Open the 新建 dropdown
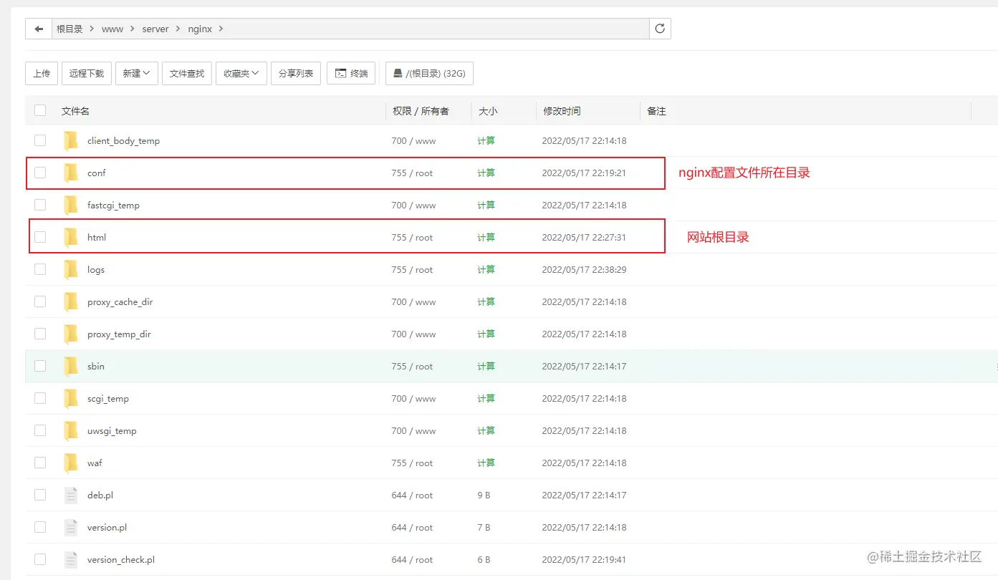Image resolution: width=998 pixels, height=580 pixels. 137,73
